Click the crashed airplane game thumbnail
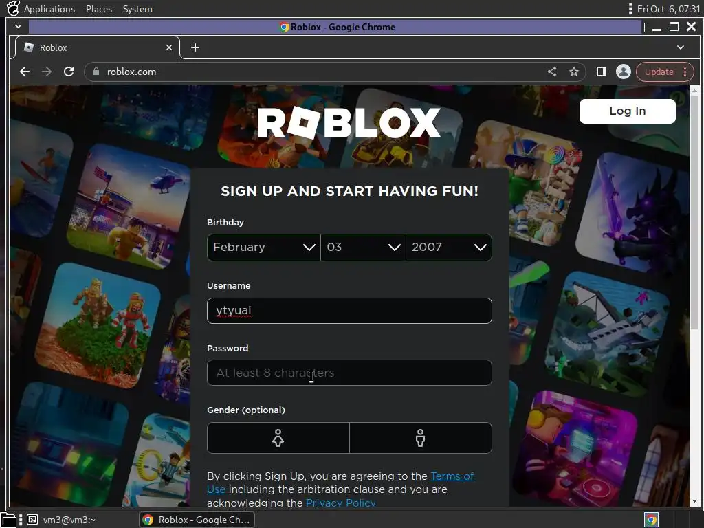 pos(606,333)
